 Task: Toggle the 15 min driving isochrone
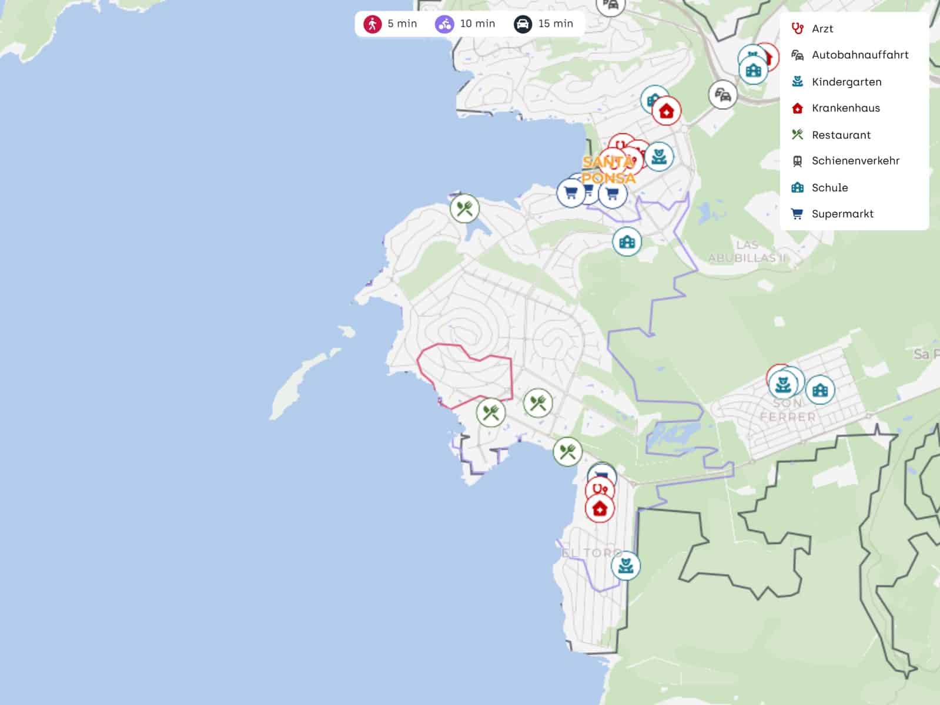(x=544, y=24)
